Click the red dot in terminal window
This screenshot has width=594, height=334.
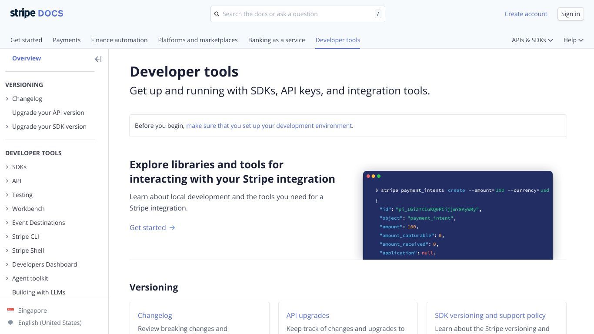tap(368, 176)
